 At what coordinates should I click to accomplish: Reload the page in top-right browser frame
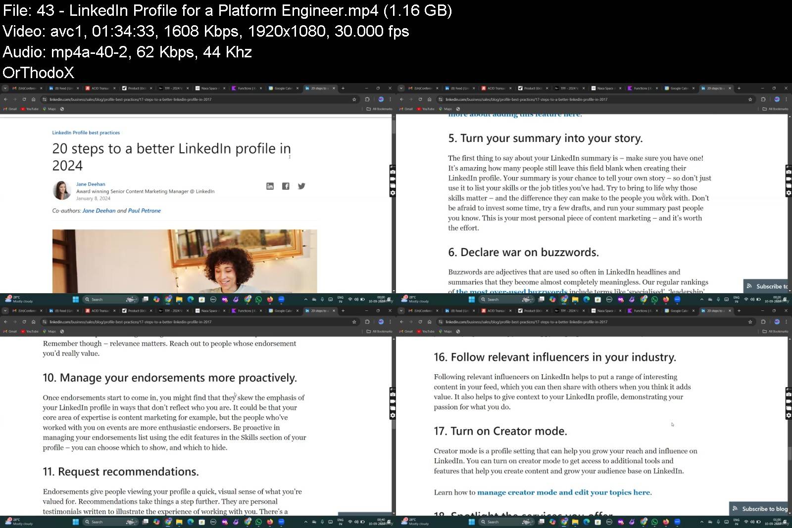pyautogui.click(x=420, y=99)
